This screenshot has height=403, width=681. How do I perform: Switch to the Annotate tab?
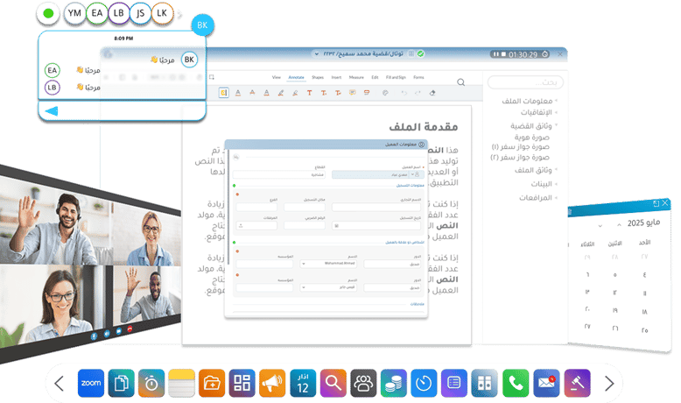click(x=296, y=77)
